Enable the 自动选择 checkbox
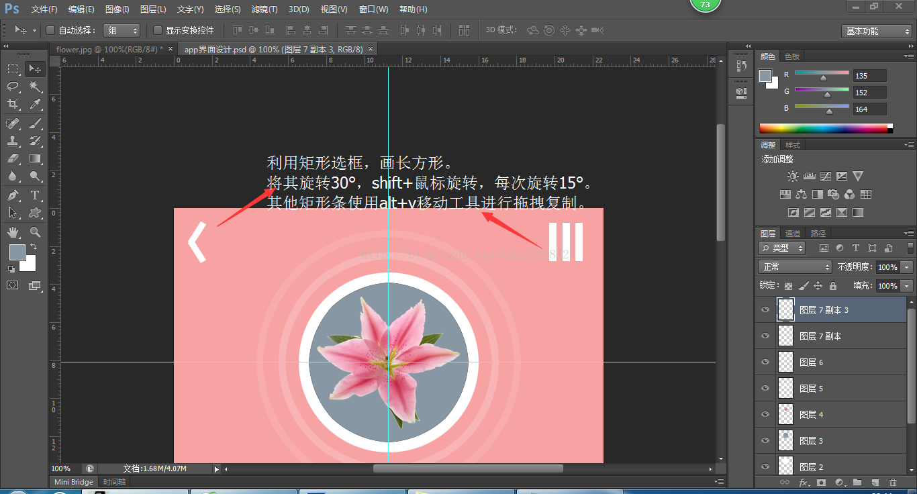 click(50, 30)
